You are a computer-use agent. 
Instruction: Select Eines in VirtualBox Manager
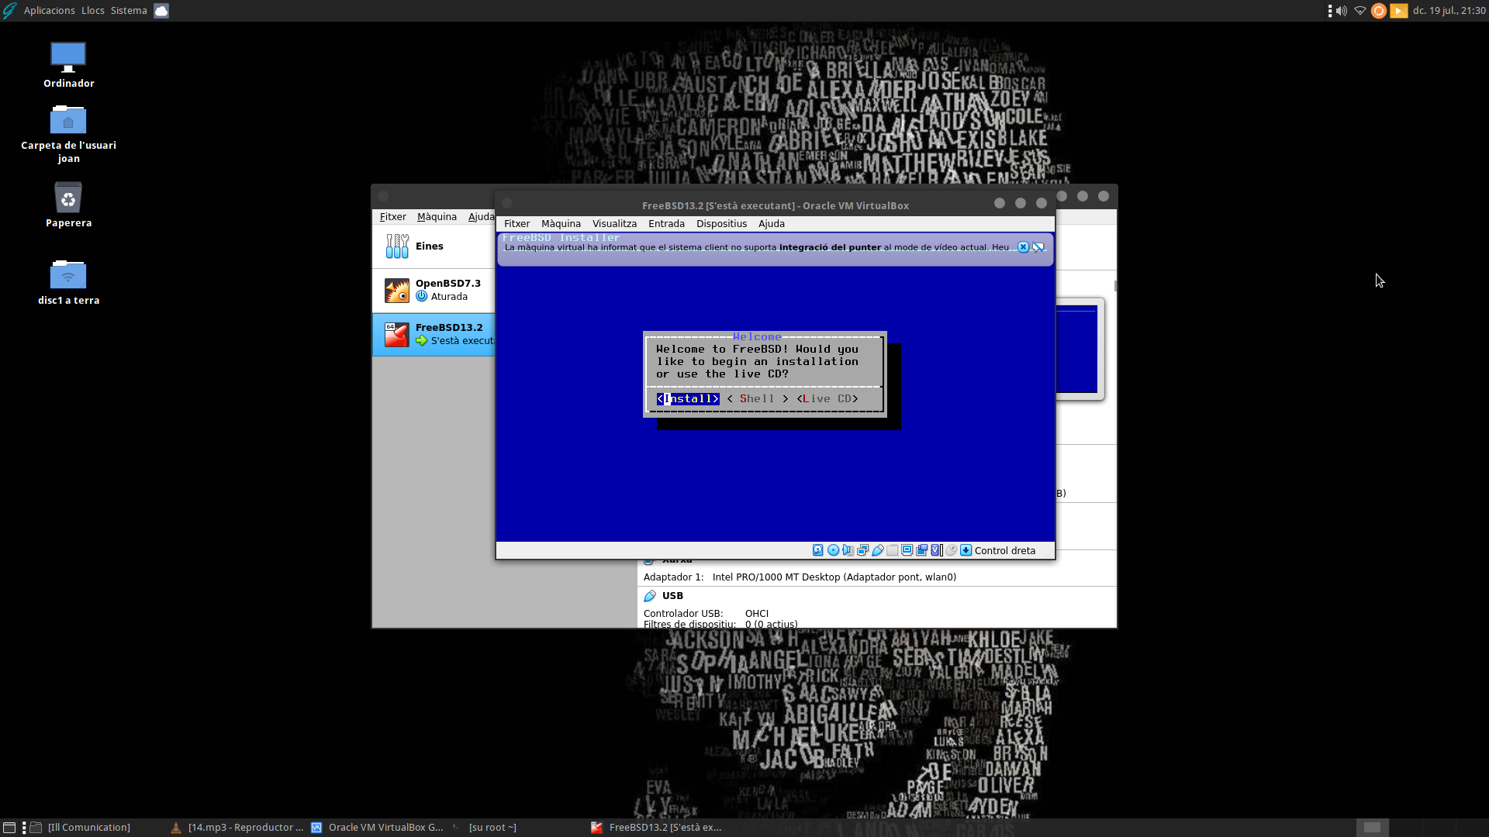click(434, 246)
